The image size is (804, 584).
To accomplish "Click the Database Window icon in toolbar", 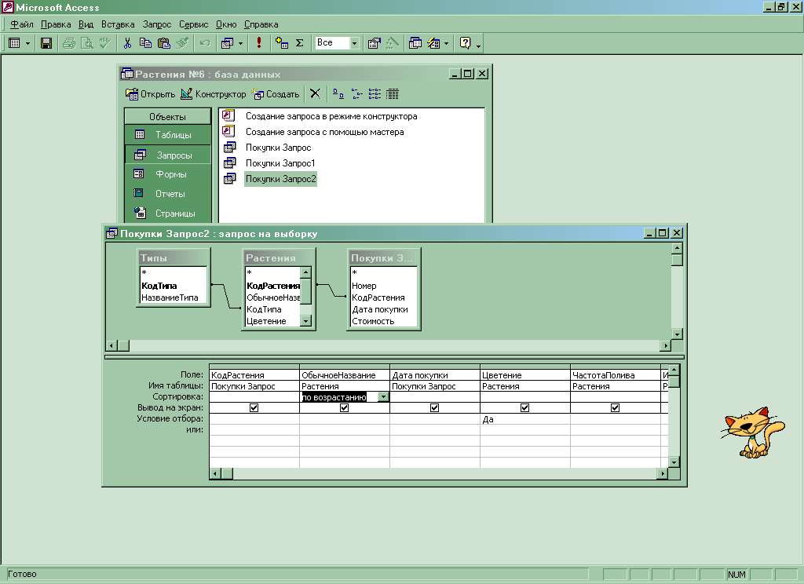I will pyautogui.click(x=415, y=43).
